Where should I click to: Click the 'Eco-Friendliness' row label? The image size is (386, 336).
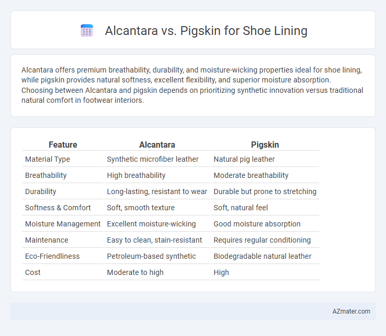click(x=52, y=256)
